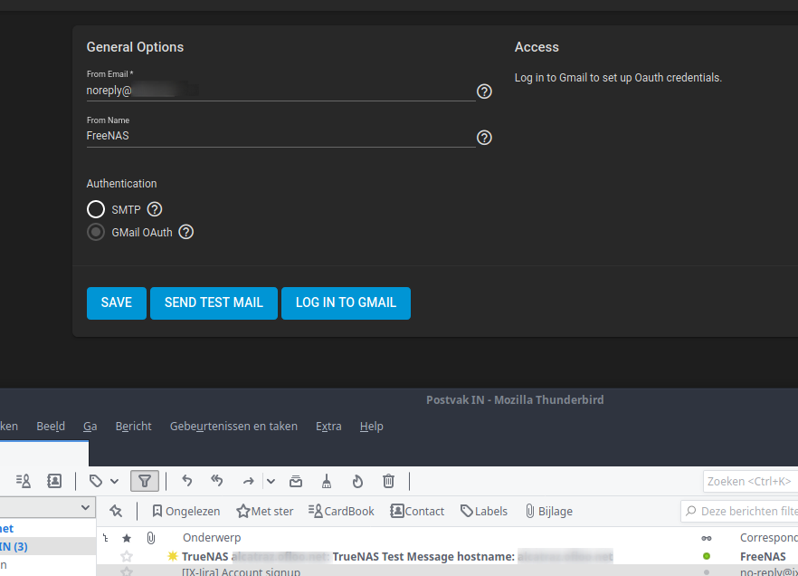Image resolution: width=798 pixels, height=576 pixels.
Task: Delete the selected message with trash icon
Action: (x=388, y=481)
